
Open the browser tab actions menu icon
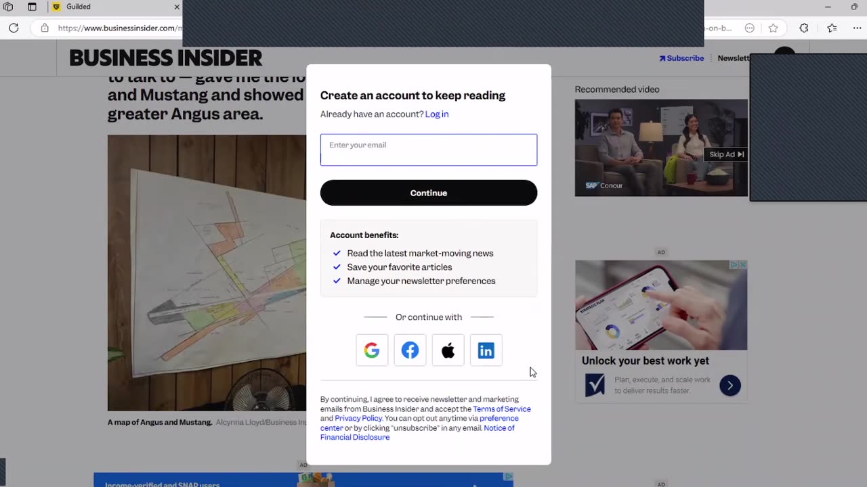click(32, 7)
